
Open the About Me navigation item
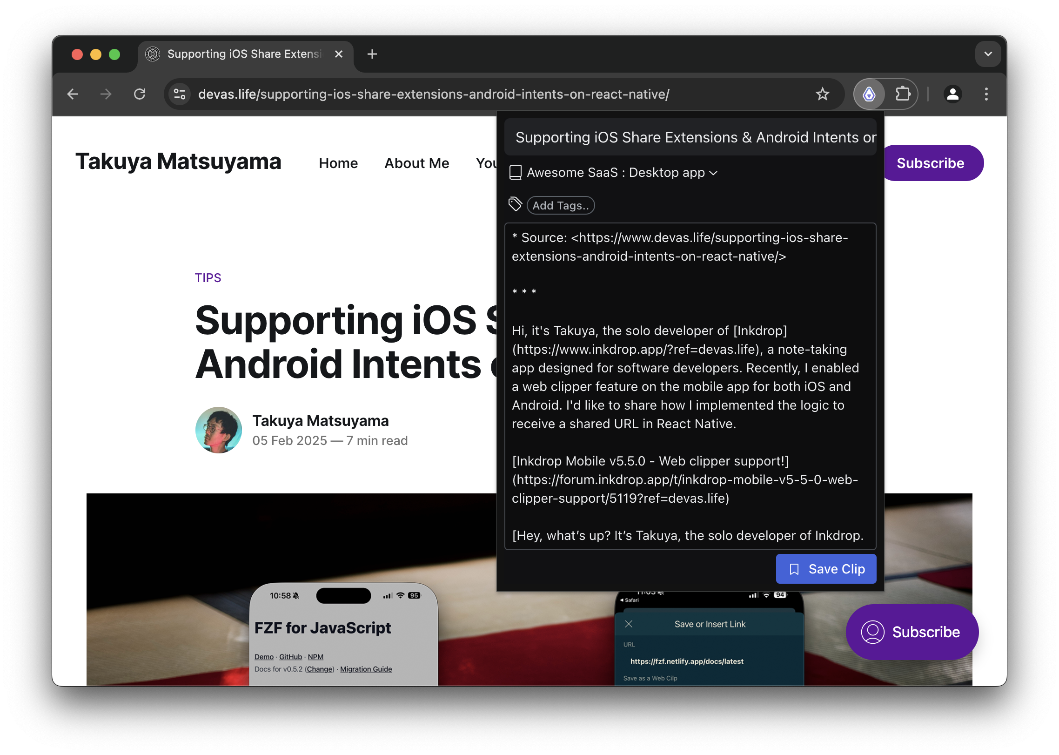416,163
